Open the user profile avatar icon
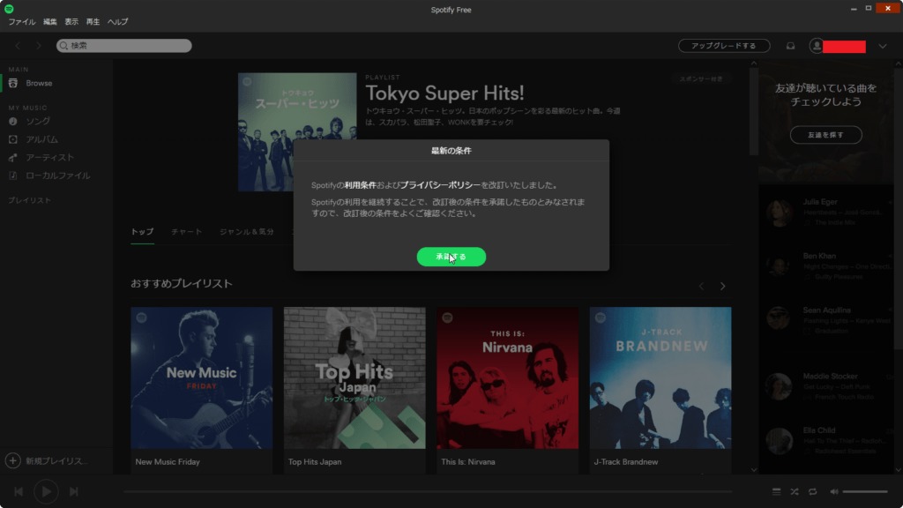 click(x=816, y=46)
